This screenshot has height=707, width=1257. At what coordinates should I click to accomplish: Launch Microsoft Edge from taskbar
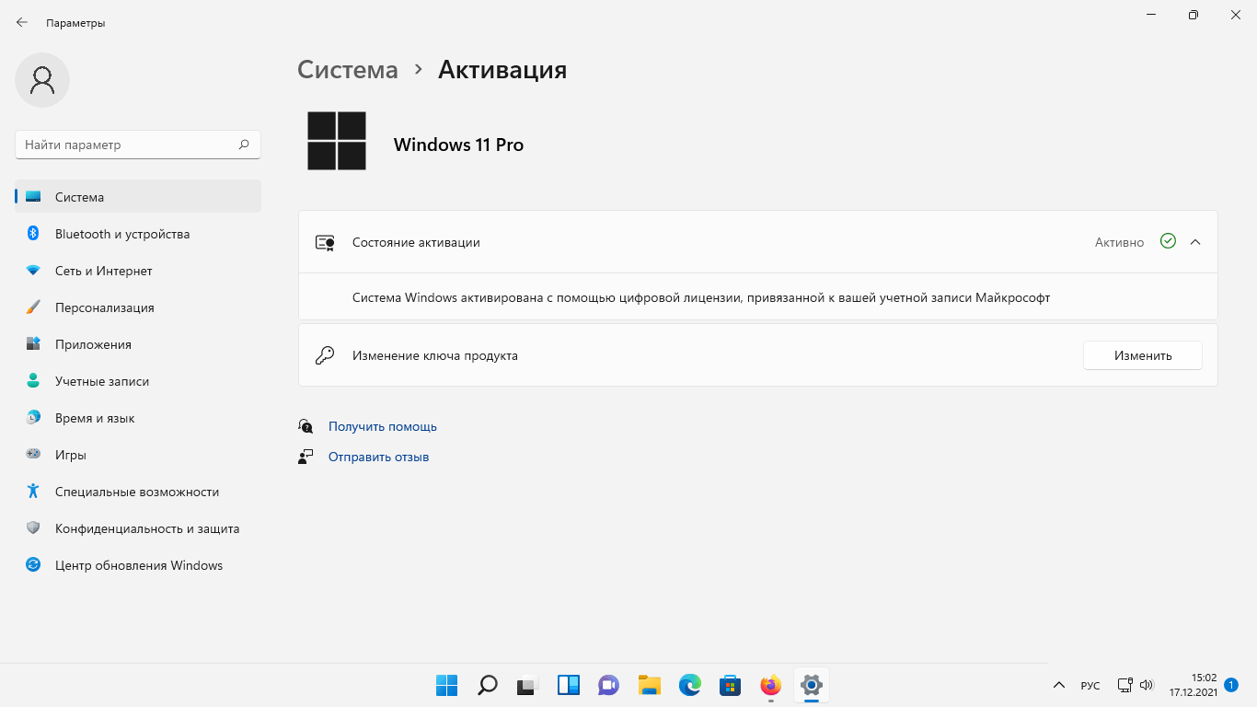(690, 685)
